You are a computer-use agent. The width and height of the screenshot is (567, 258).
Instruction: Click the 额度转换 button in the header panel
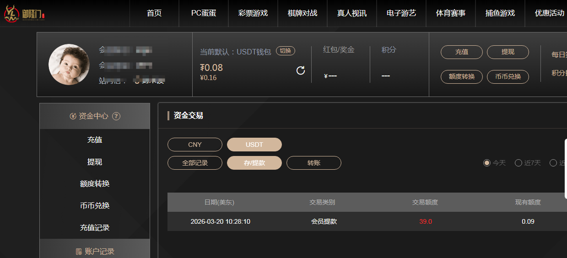(x=462, y=77)
